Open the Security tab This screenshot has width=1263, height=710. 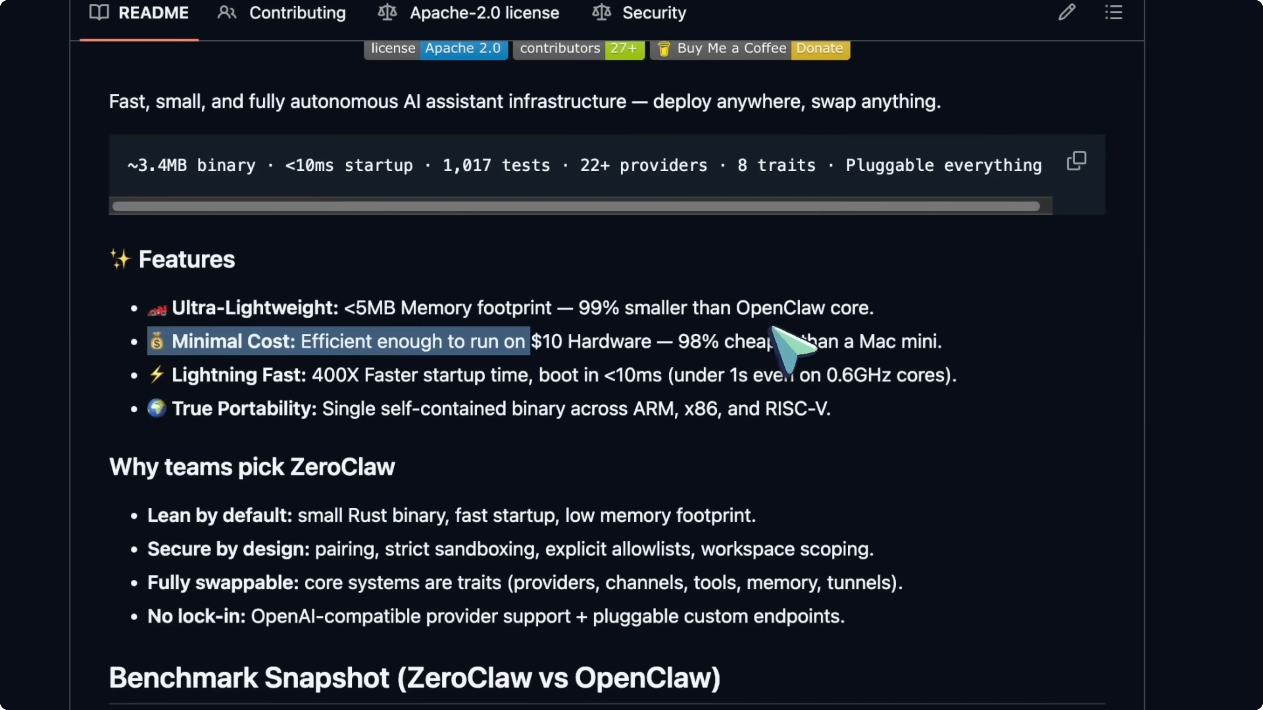(653, 13)
